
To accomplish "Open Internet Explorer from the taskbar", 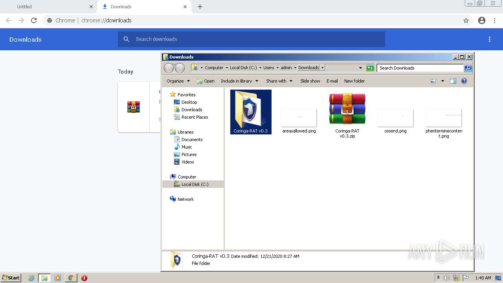I will (x=31, y=278).
